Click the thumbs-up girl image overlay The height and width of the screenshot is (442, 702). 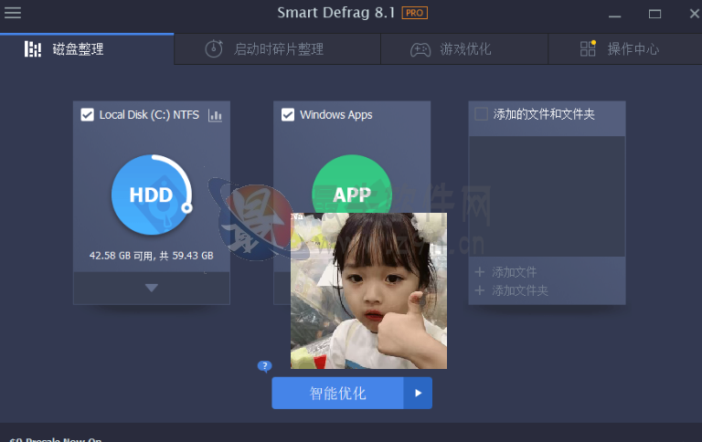(368, 290)
